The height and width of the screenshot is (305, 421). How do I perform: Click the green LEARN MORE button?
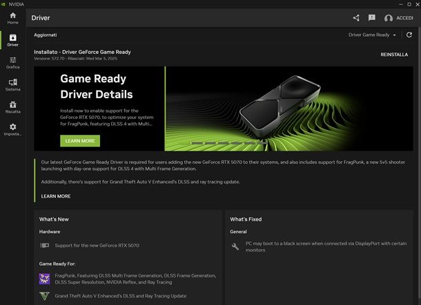point(80,141)
